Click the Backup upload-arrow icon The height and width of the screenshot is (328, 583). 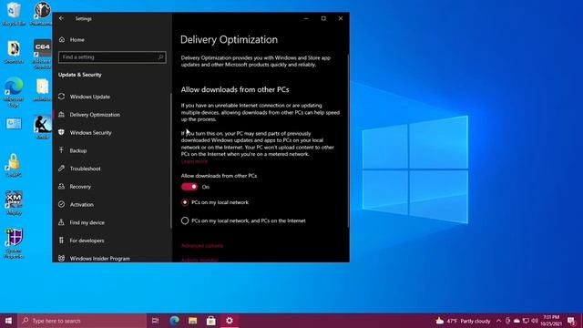[x=61, y=150]
